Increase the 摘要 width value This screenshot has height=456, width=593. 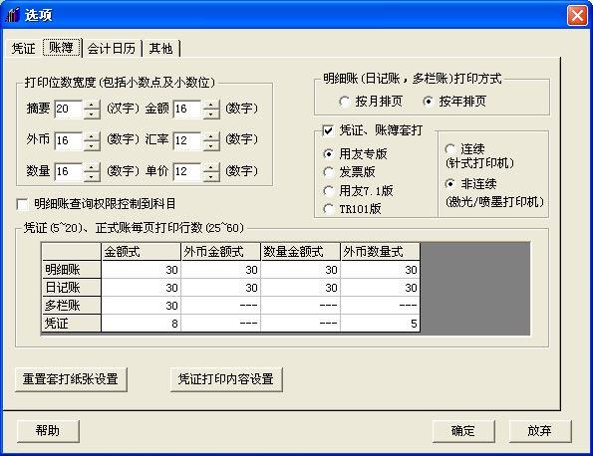[x=92, y=105]
